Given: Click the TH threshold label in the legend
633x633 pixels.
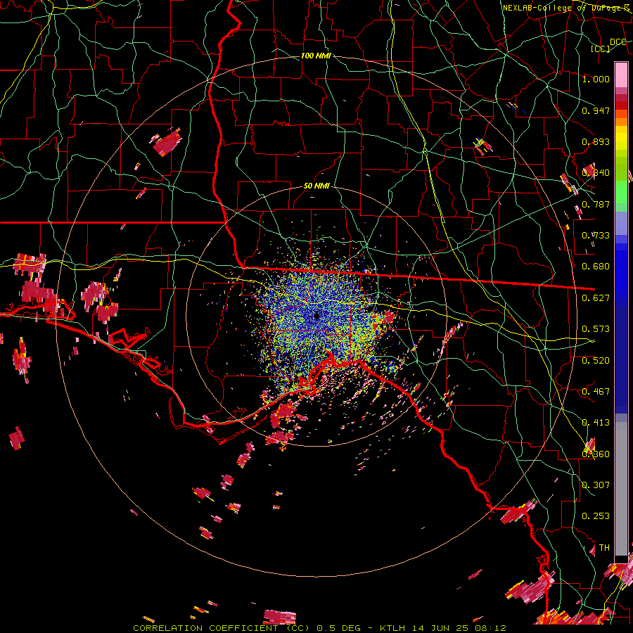Looking at the screenshot, I should [604, 548].
